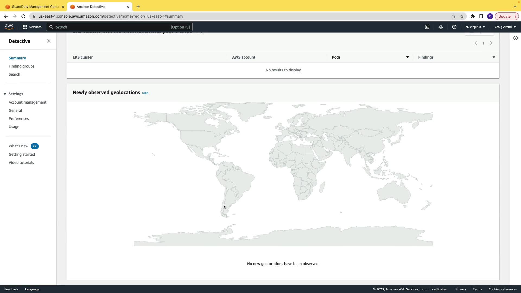The height and width of the screenshot is (293, 521).
Task: Open browser extensions puzzle icon
Action: [x=473, y=16]
